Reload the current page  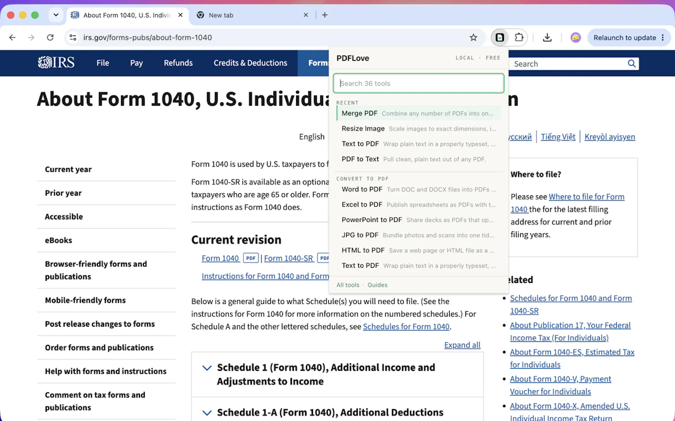pyautogui.click(x=50, y=37)
